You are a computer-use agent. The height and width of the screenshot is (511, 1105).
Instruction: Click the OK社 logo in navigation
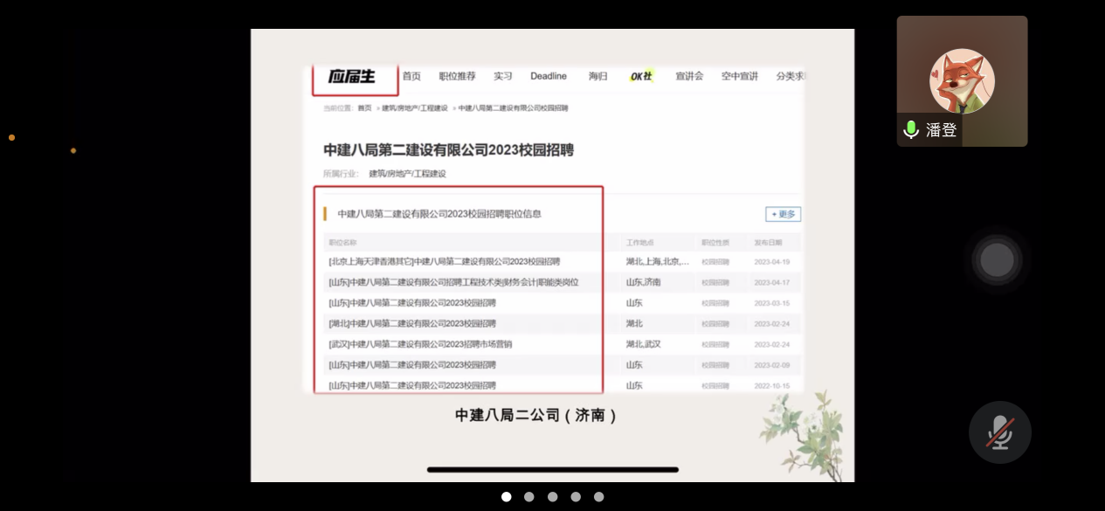[641, 77]
